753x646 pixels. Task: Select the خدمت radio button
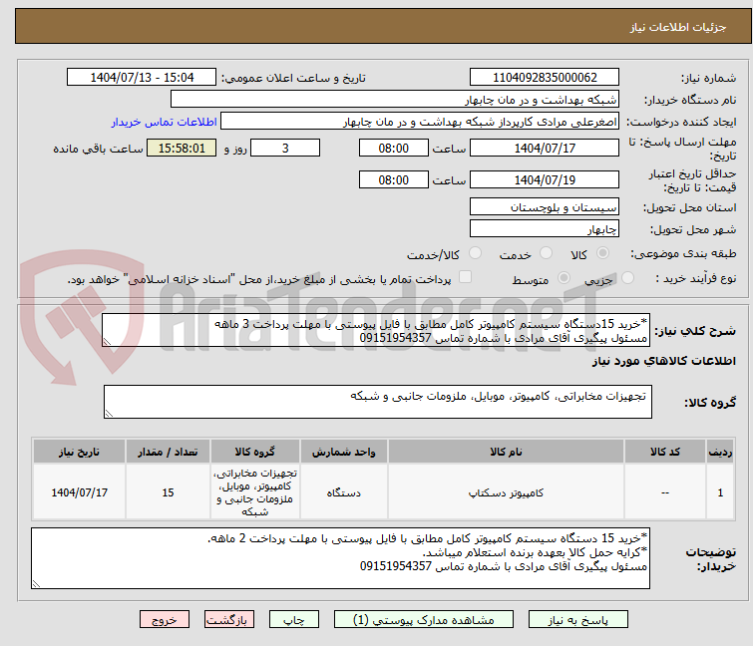point(546,253)
